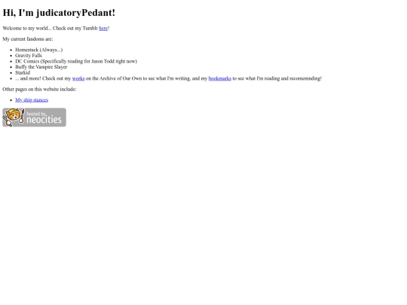The height and width of the screenshot is (305, 407).
Task: Click the 'My current fandoms are:' text
Action: coord(28,39)
